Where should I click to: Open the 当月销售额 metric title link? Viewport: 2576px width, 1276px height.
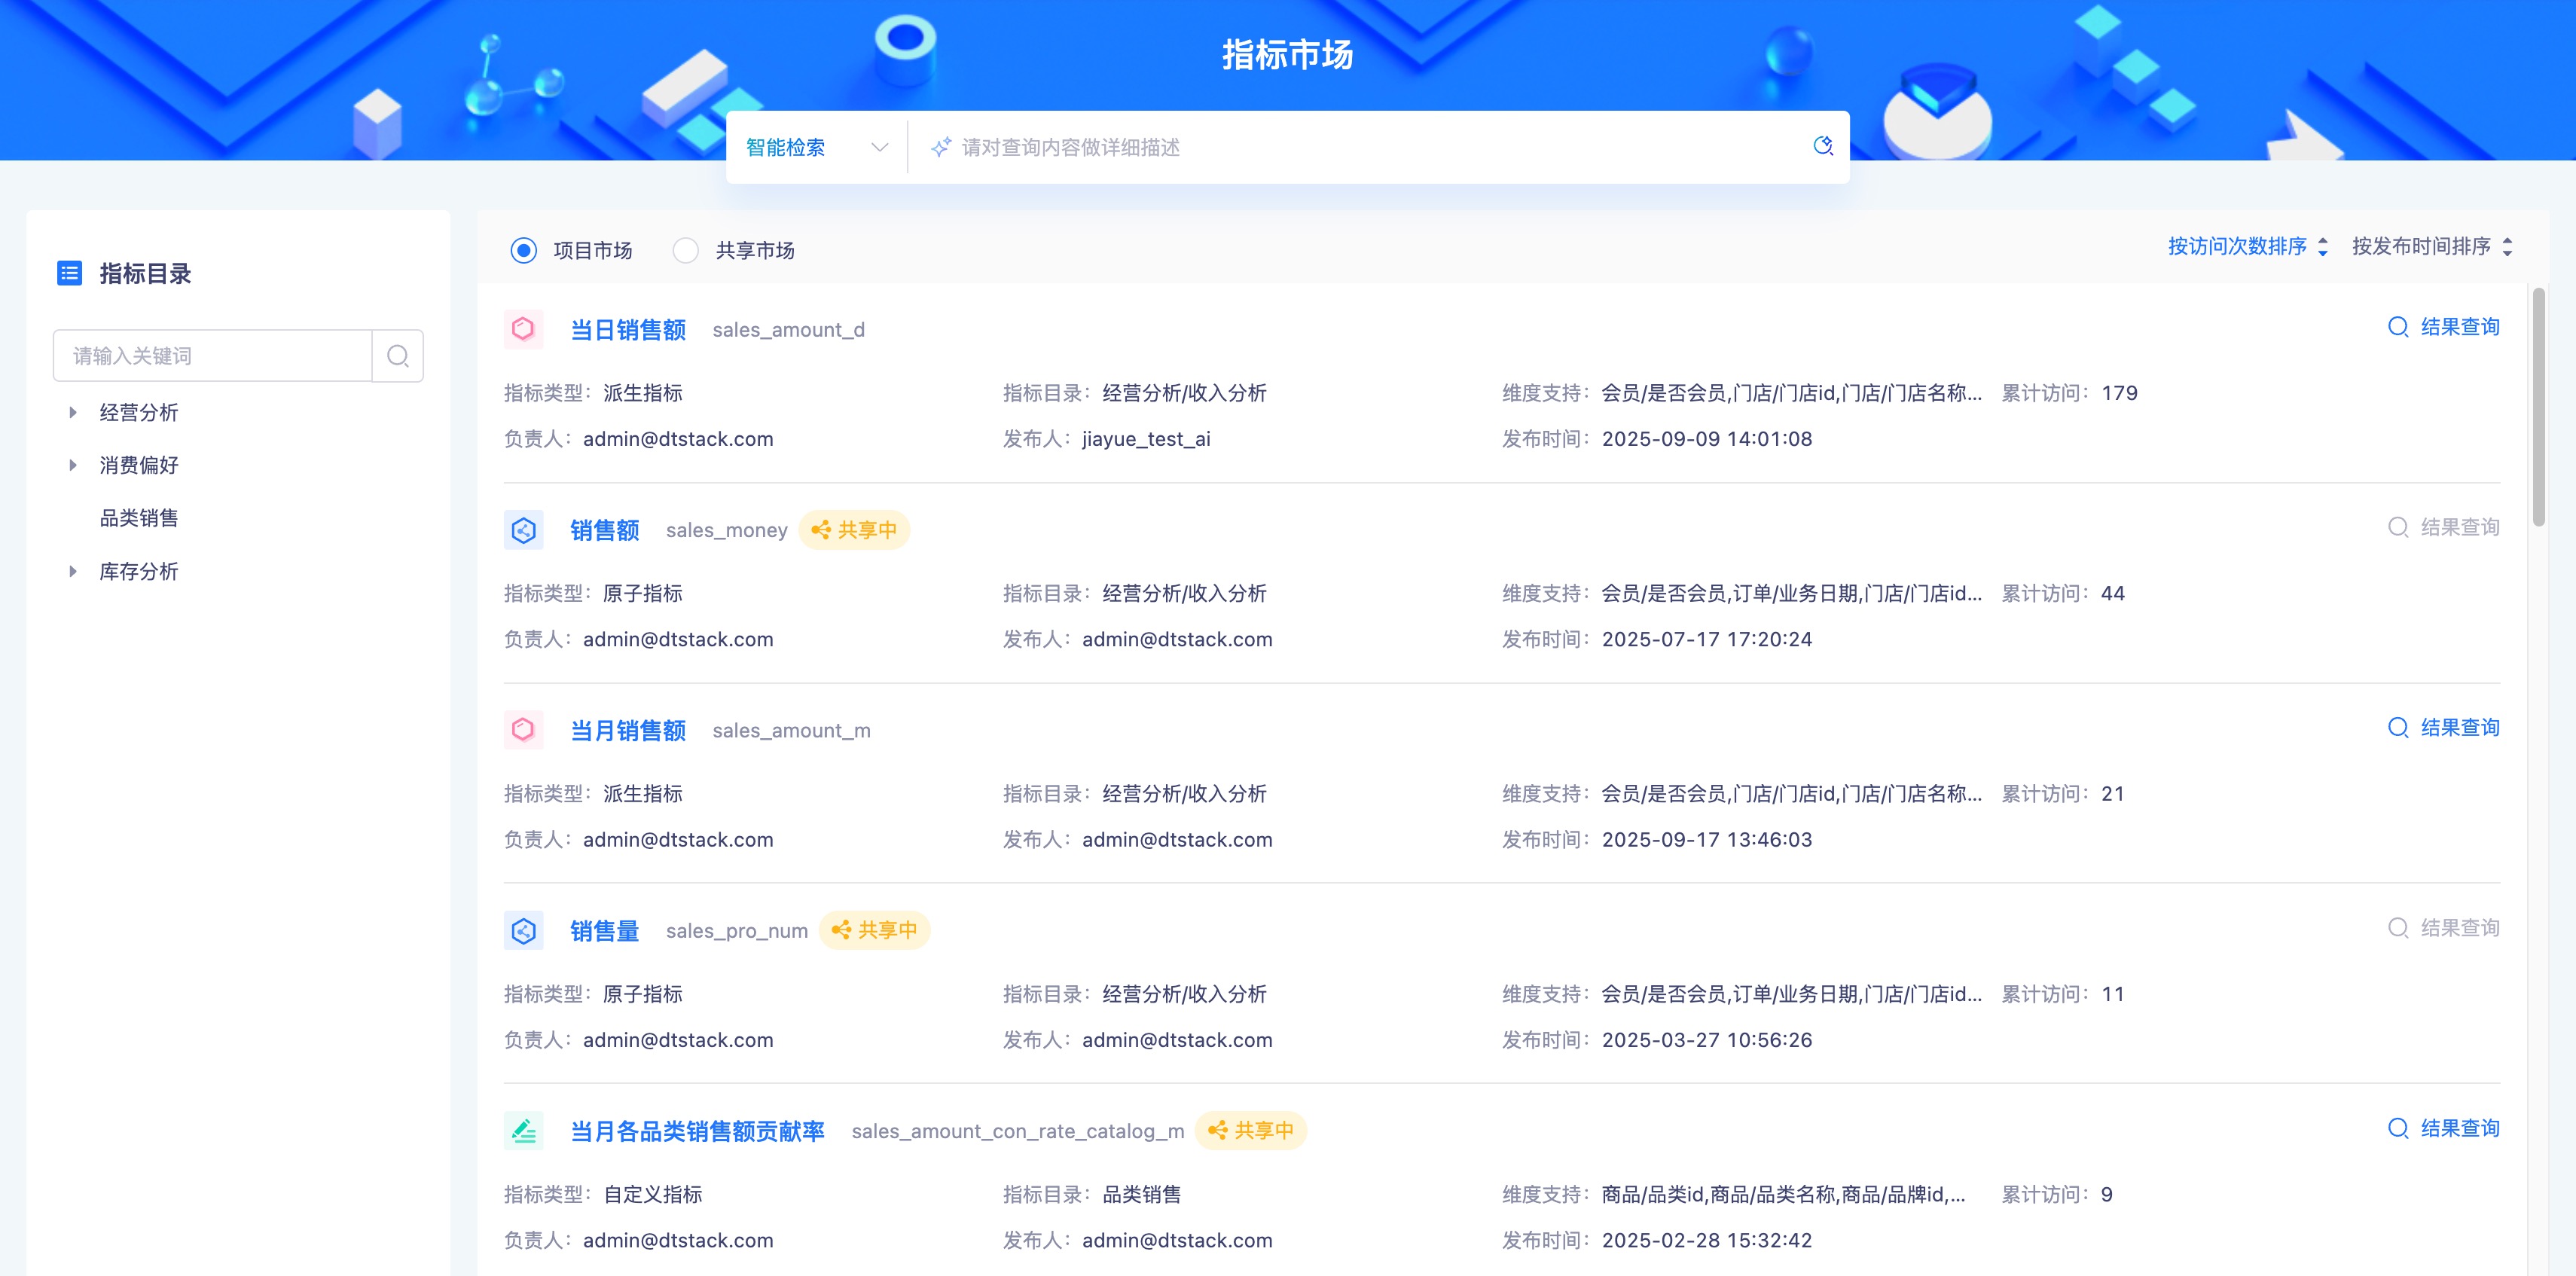(627, 730)
